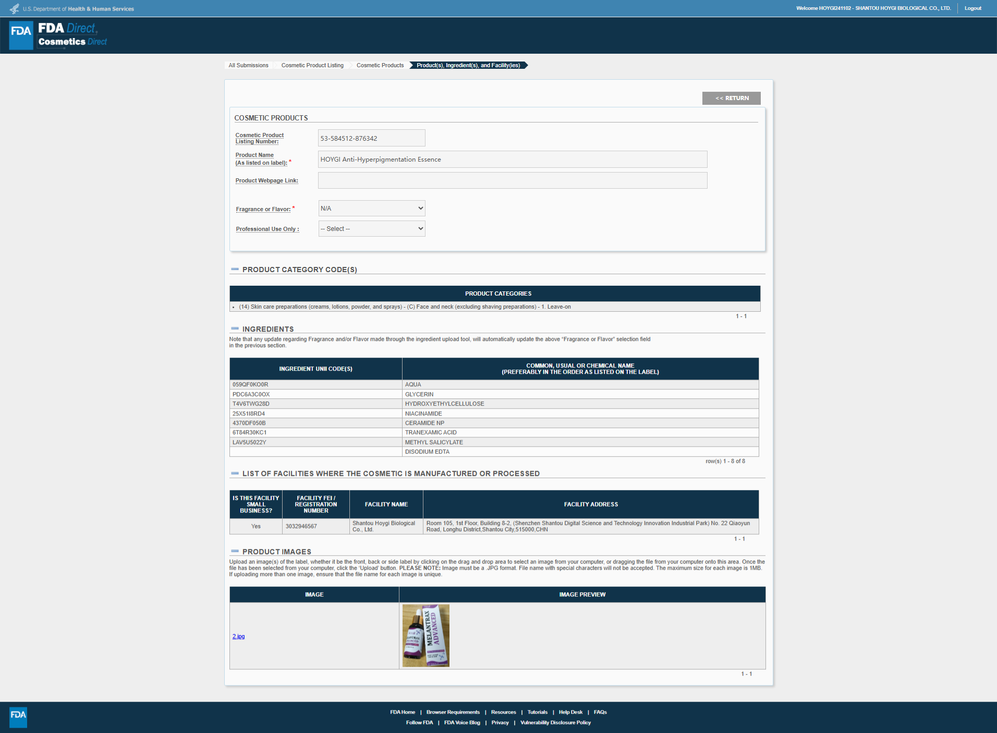This screenshot has height=733, width=997.
Task: Go to All Submissions breadcrumb
Action: 248,65
